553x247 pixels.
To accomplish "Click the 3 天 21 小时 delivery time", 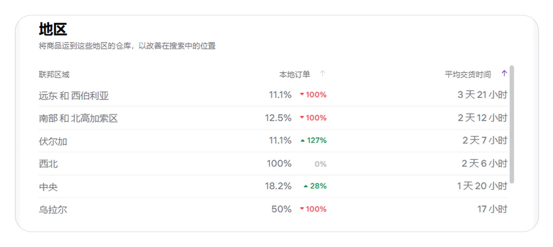I will [483, 95].
